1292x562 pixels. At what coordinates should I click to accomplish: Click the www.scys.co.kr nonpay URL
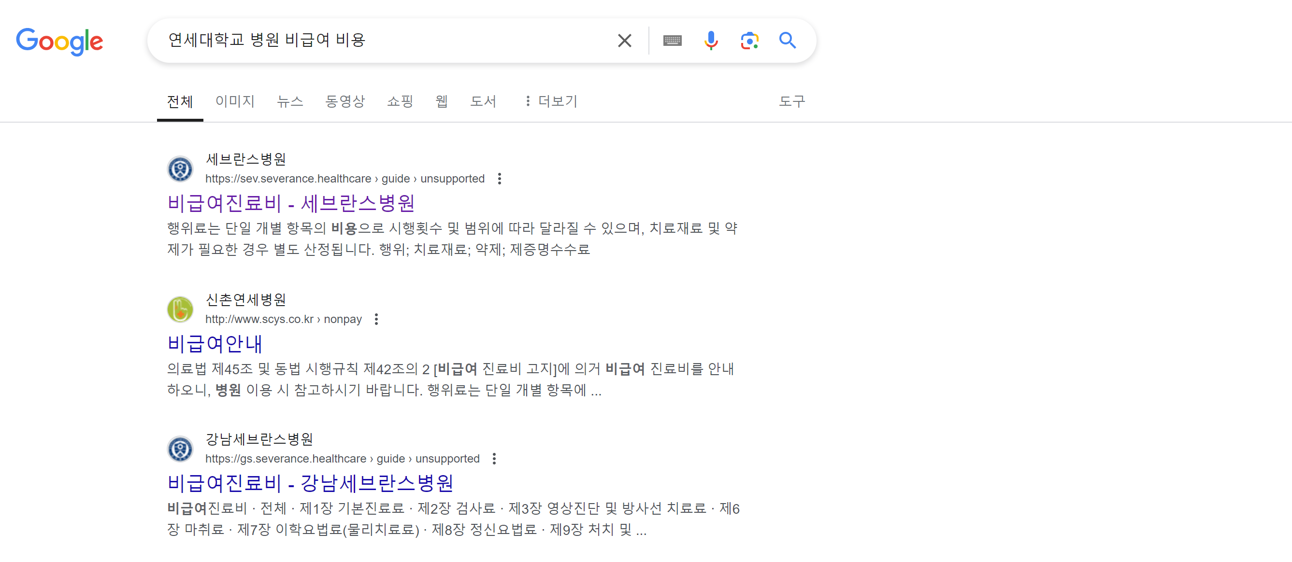click(x=283, y=319)
